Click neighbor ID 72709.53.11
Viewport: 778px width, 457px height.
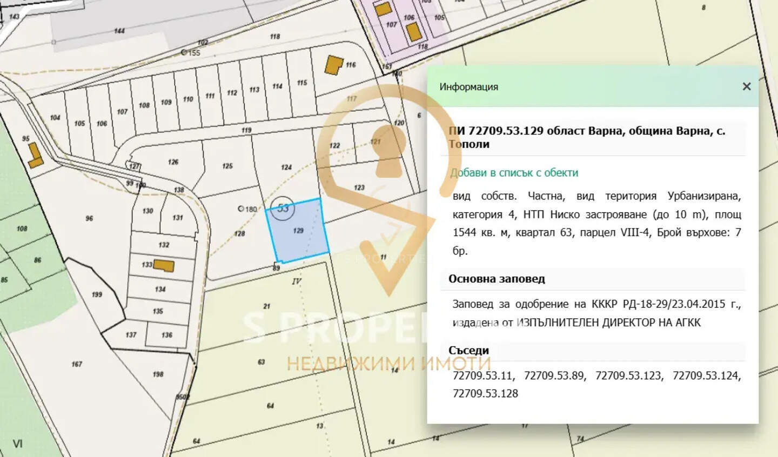click(x=483, y=375)
